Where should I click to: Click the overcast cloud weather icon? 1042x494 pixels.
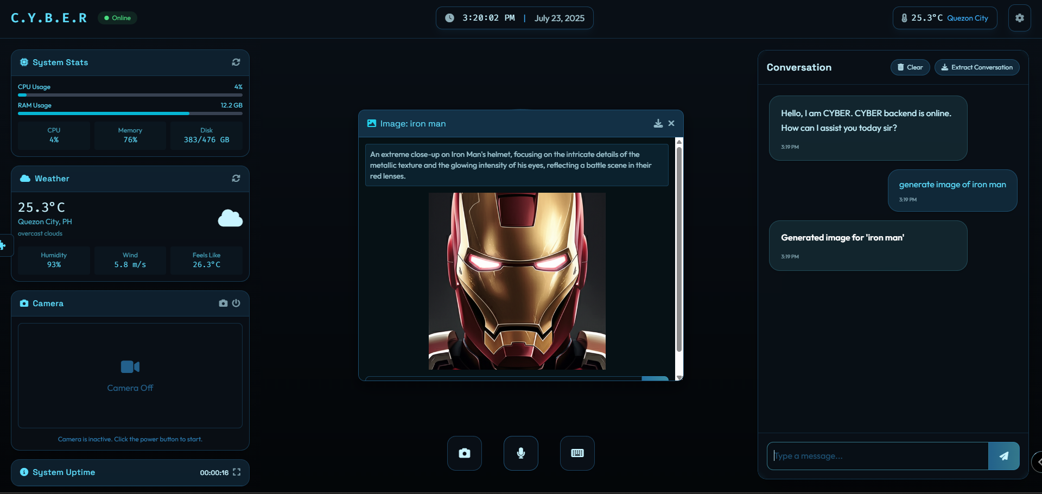point(230,218)
